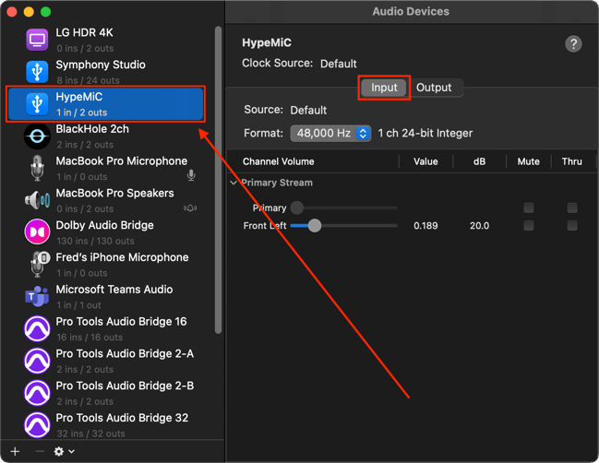The height and width of the screenshot is (463, 599).
Task: Click the Microsoft Teams Audio icon
Action: [37, 296]
